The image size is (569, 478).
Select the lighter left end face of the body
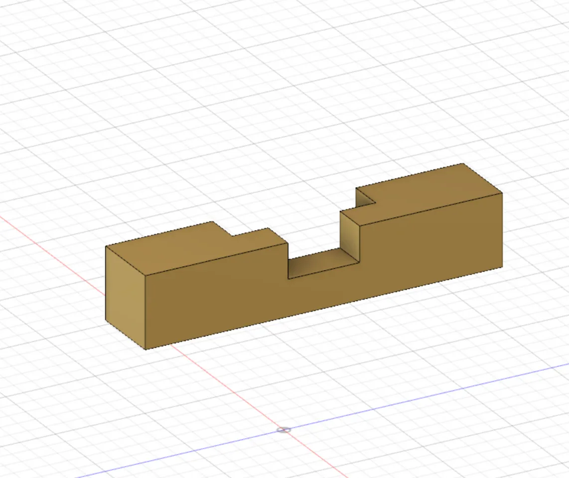point(125,297)
